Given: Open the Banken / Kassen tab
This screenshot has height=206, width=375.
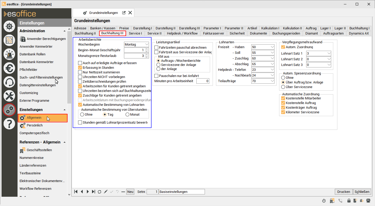Looking at the screenshot, I should [103, 28].
